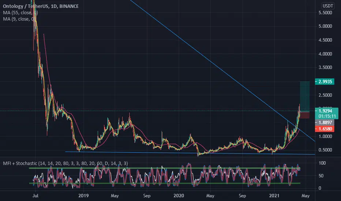Click the 5.5000 price axis label
The width and height of the screenshot is (341, 201).
coord(325,12)
